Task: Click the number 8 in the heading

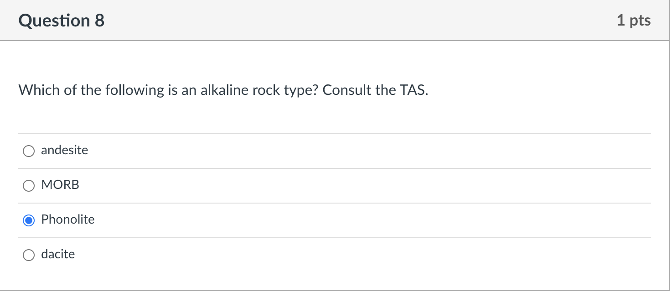Action: point(100,21)
